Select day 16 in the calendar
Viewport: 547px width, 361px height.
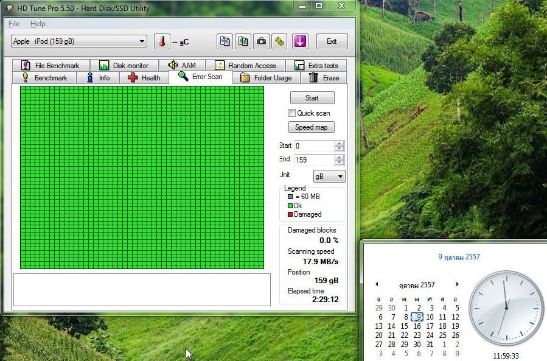(417, 326)
